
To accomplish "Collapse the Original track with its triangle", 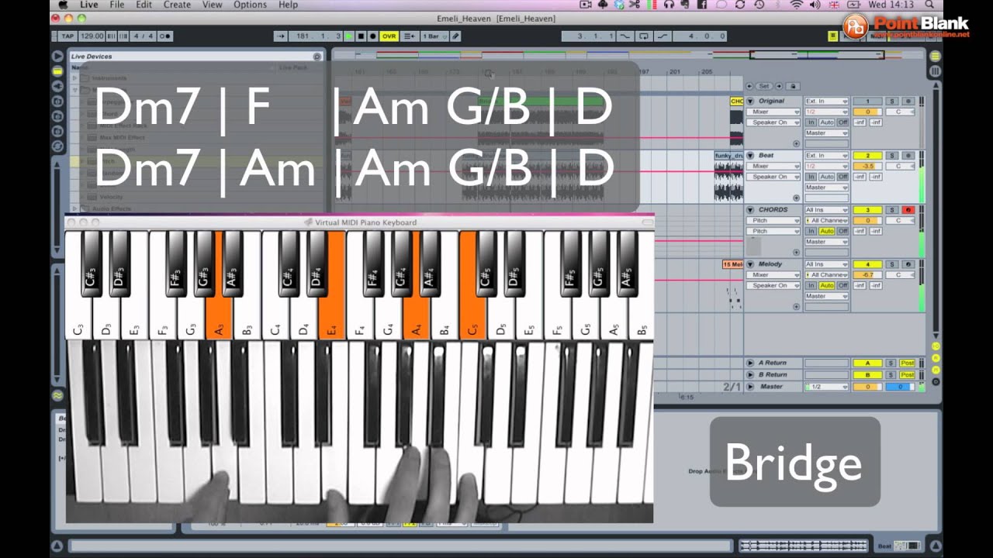I will 750,101.
